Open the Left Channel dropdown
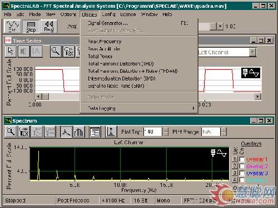Screen dimensions: 278x208 coord(252,52)
